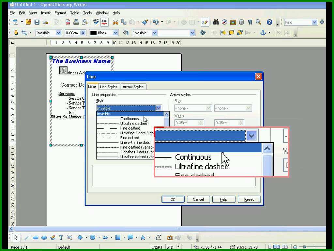Open toolbar Line Style Invisible dropdown

tap(58, 33)
